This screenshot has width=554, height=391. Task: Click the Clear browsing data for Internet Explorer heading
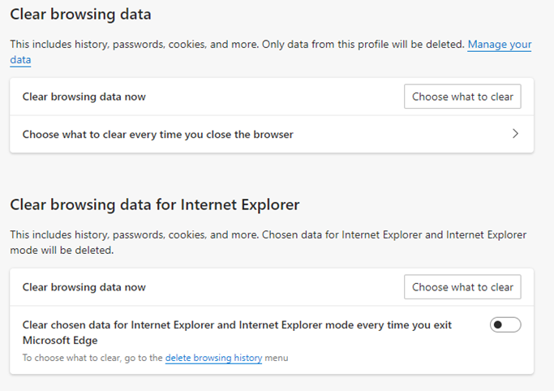coord(155,205)
